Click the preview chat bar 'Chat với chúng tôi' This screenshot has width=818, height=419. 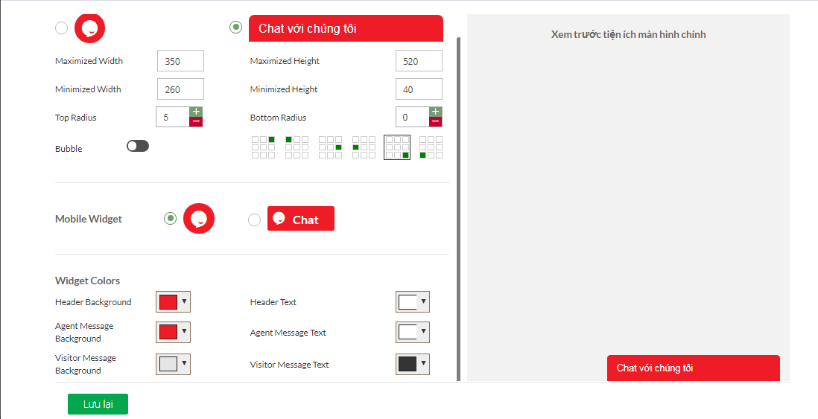[693, 368]
